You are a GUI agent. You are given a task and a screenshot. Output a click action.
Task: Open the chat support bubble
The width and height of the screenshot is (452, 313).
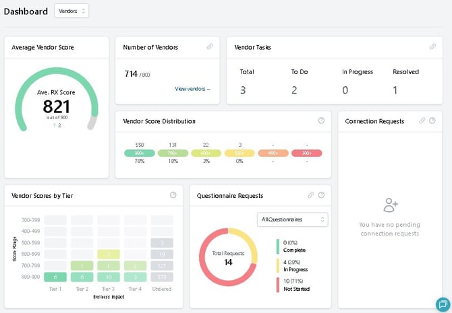(x=443, y=304)
